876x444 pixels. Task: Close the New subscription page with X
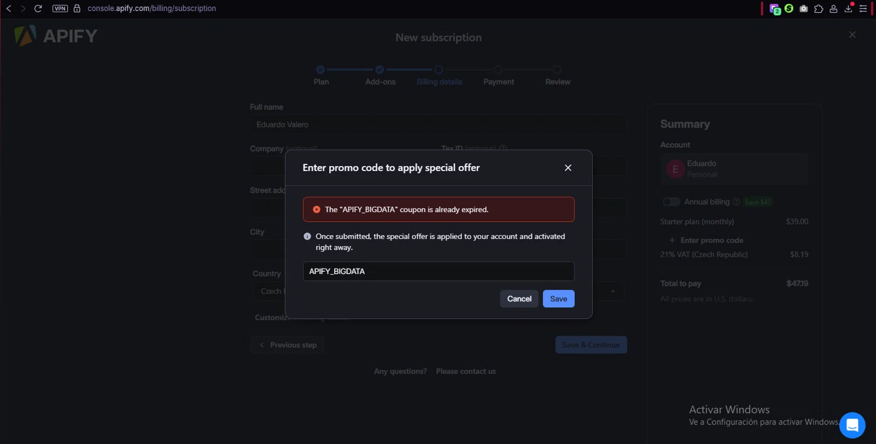(x=853, y=34)
